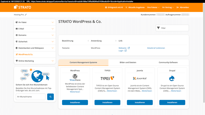The height and width of the screenshot is (115, 205).
Task: Click the Ihr Wunschname input field
Action: pos(30,97)
